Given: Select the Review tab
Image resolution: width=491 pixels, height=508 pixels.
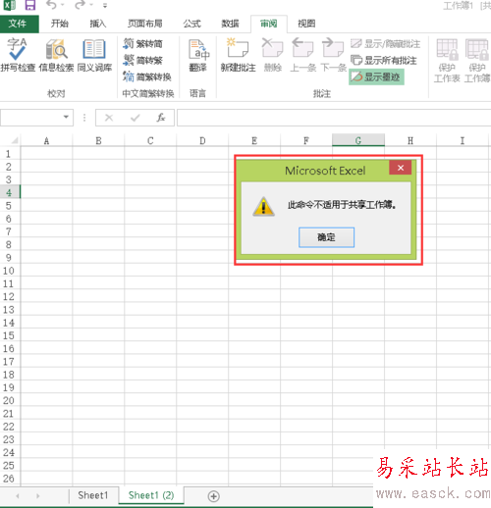Looking at the screenshot, I should (269, 24).
